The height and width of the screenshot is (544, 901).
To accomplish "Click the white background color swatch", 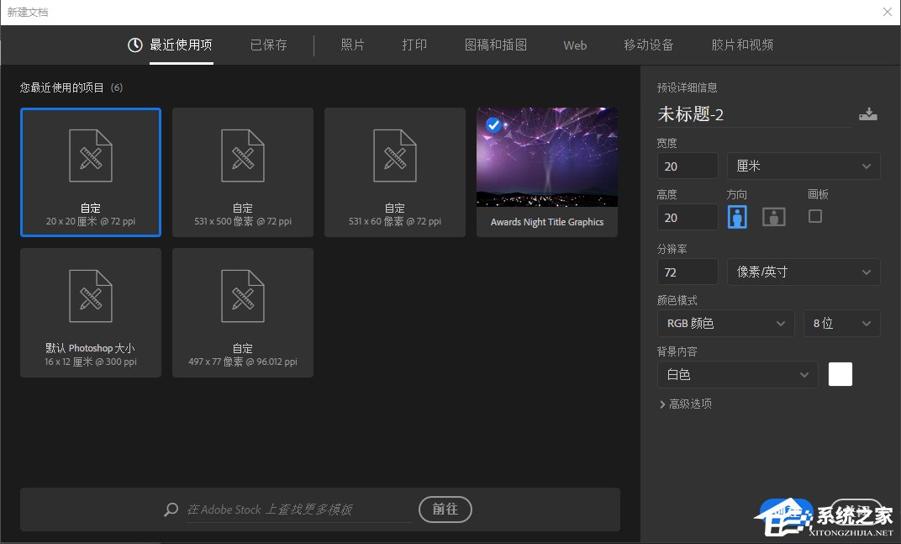I will click(x=840, y=374).
